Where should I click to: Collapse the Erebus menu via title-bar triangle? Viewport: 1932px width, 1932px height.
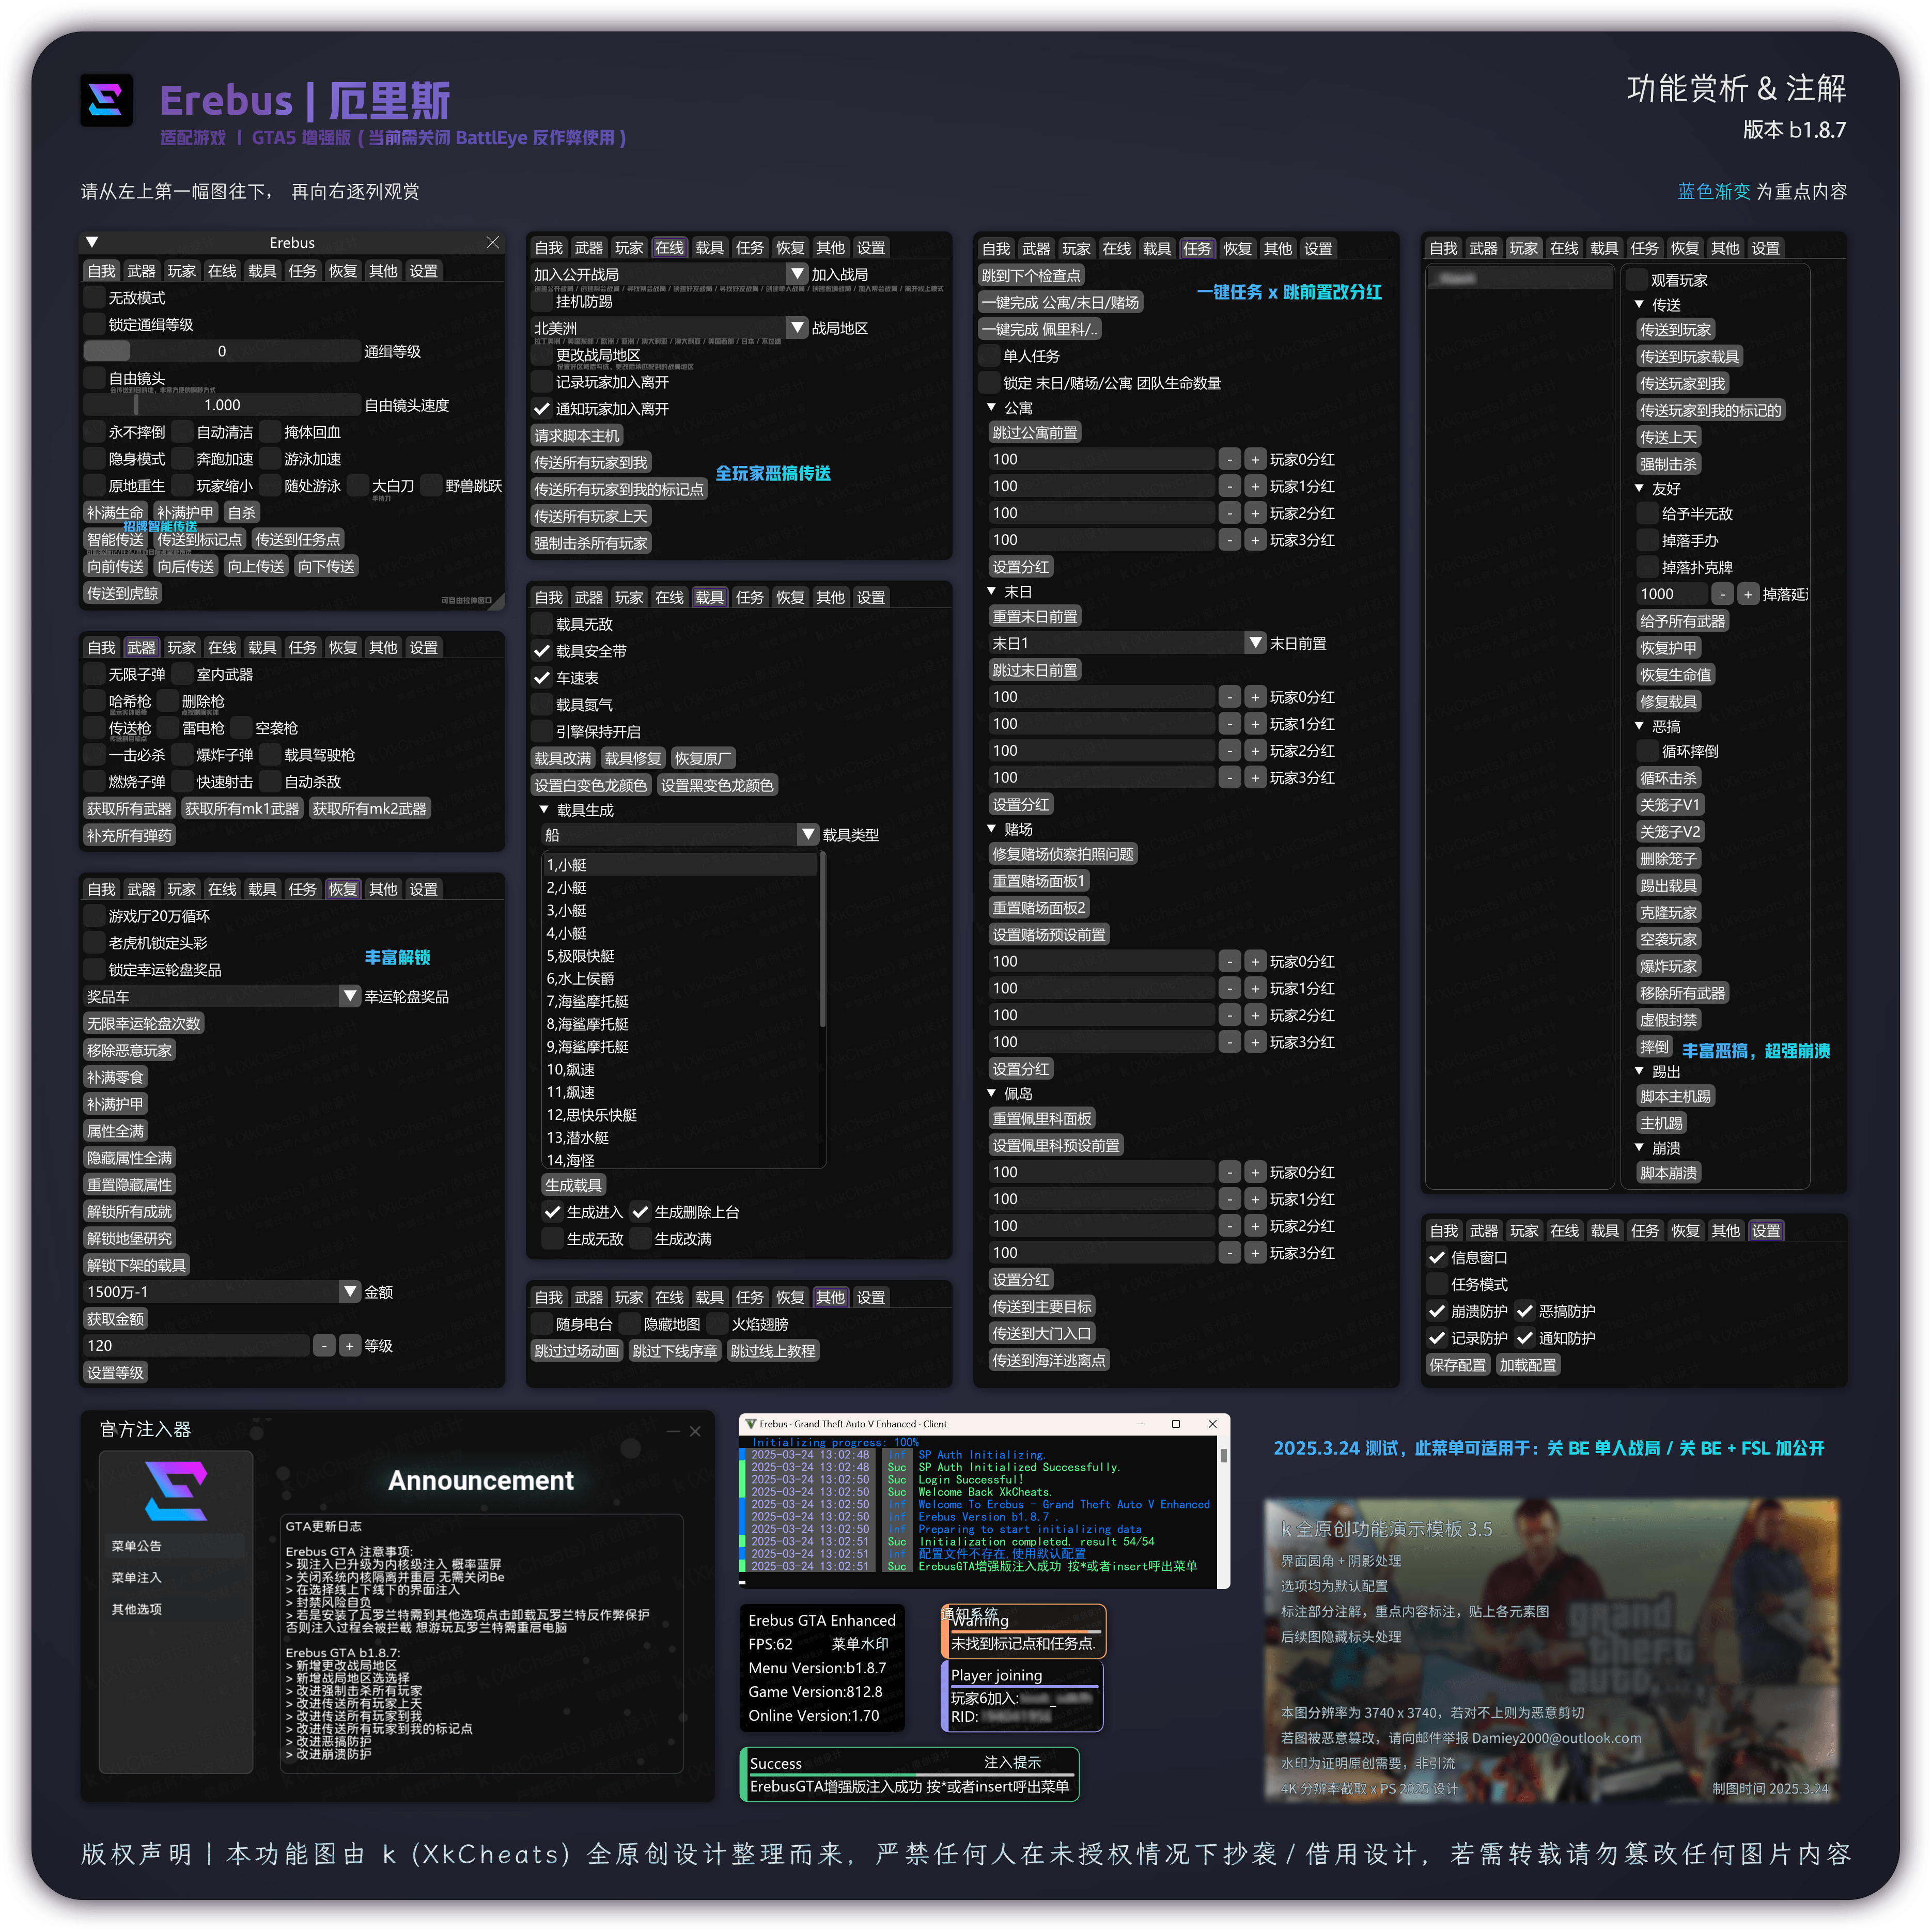coord(92,242)
